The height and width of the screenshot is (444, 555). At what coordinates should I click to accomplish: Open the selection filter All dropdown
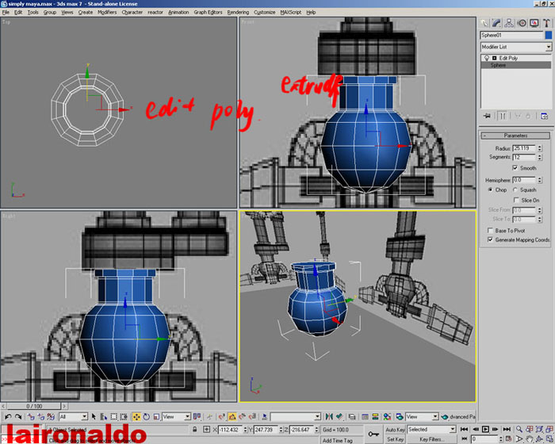pos(73,416)
